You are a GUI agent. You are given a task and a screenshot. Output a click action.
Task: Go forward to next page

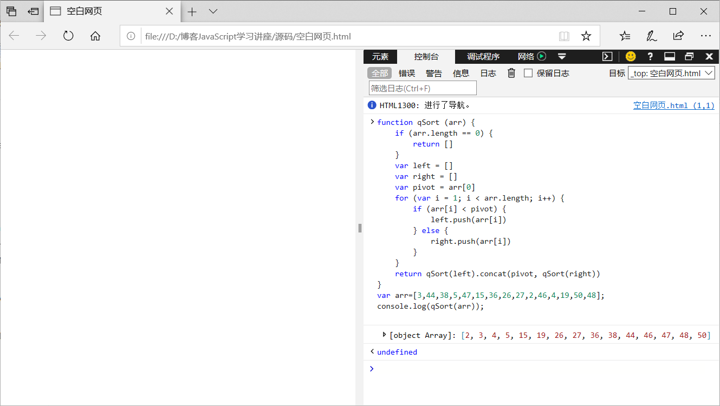pyautogui.click(x=41, y=36)
